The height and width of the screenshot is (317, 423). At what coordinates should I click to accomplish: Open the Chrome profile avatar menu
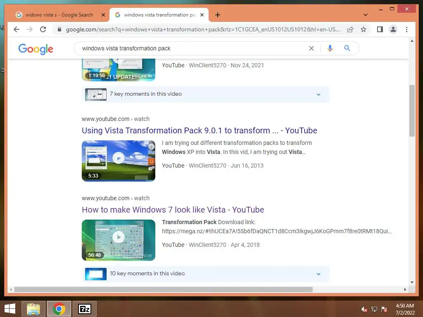393,29
